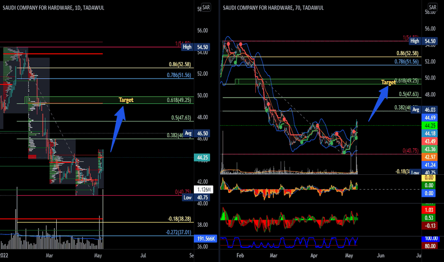Click the Avg 46.03 price label
The width and height of the screenshot is (444, 262).
click(x=424, y=110)
